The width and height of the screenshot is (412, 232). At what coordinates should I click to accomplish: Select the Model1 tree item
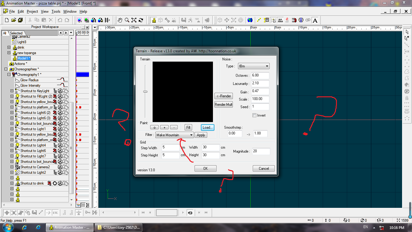click(24, 58)
